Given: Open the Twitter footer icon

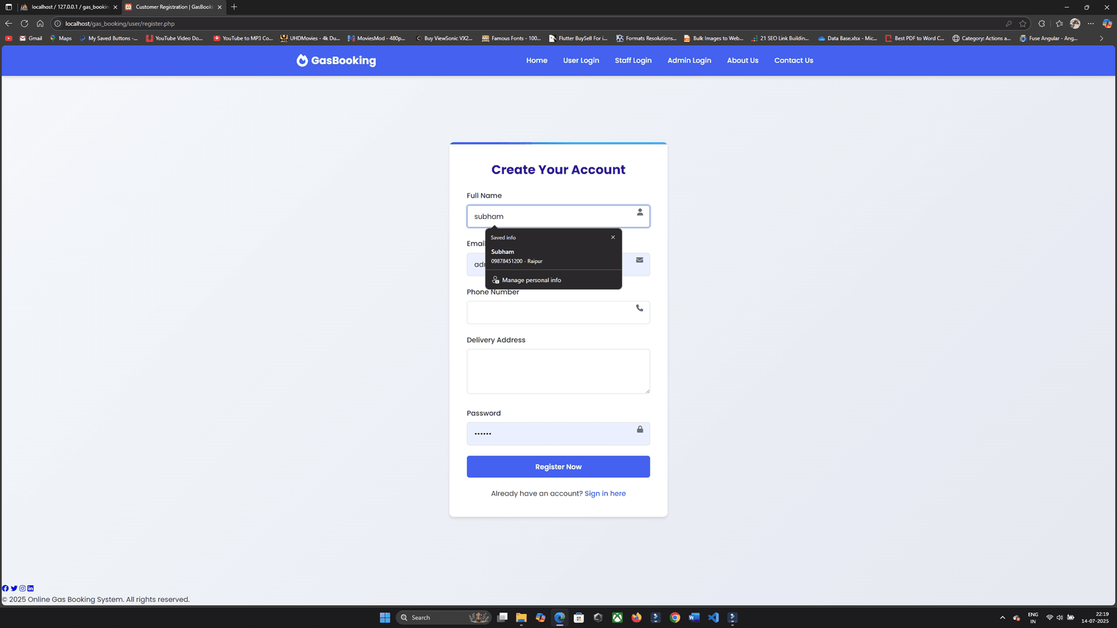Looking at the screenshot, I should click(14, 588).
